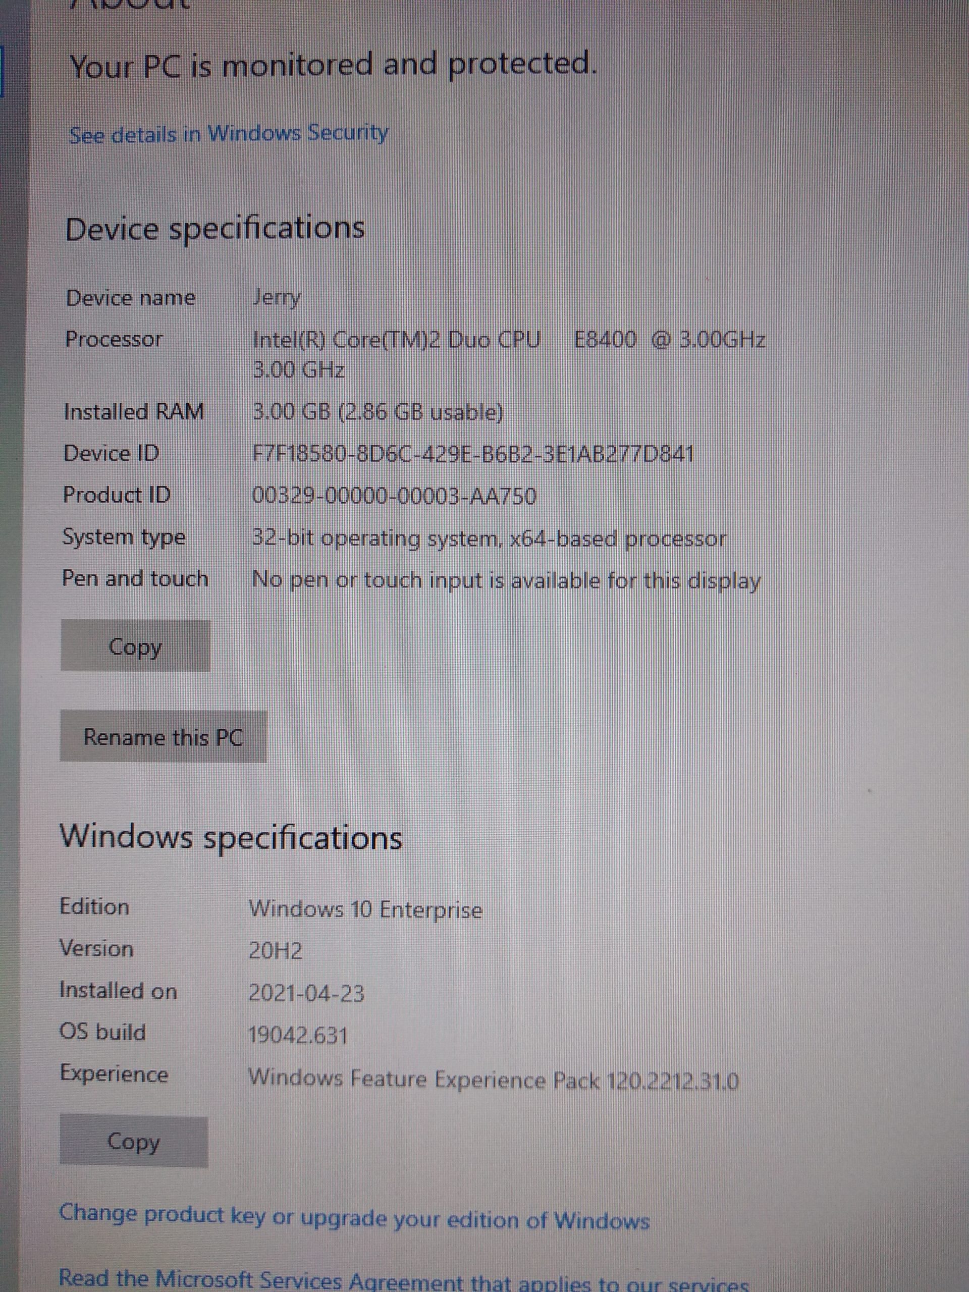Select the OS build value 19042.631
Image resolution: width=969 pixels, height=1292 pixels.
(x=298, y=1036)
